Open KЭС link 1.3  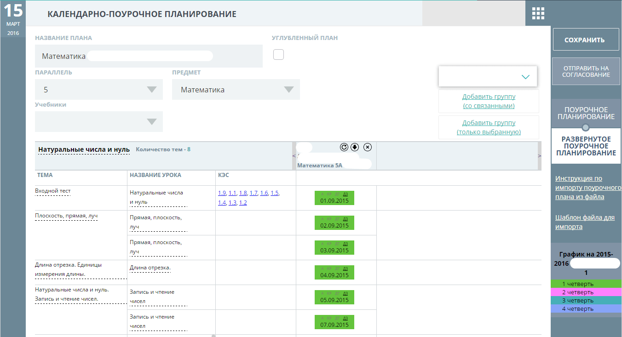pos(233,203)
